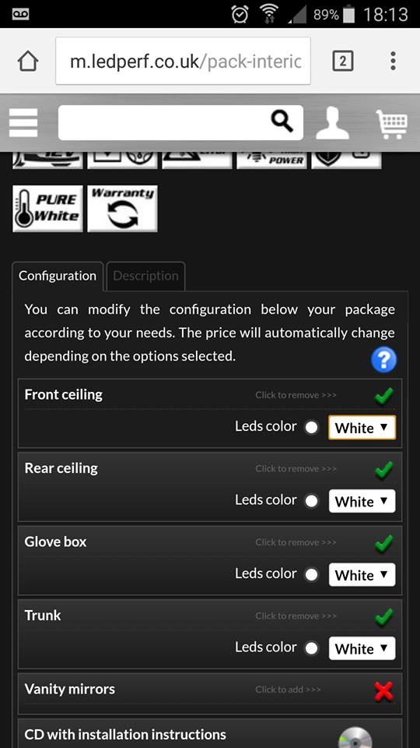Image resolution: width=420 pixels, height=748 pixels.
Task: Click the 'Vanity mirrors' heading text
Action: tap(69, 690)
